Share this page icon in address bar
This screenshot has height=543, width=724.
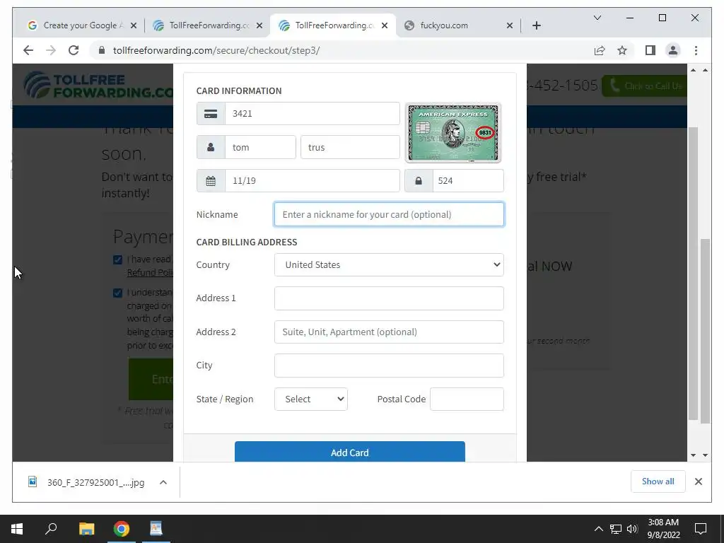point(600,50)
